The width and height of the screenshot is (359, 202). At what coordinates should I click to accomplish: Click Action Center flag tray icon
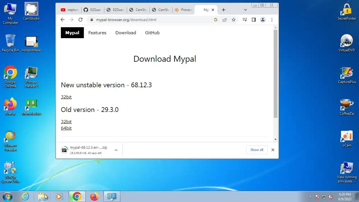[317, 197]
